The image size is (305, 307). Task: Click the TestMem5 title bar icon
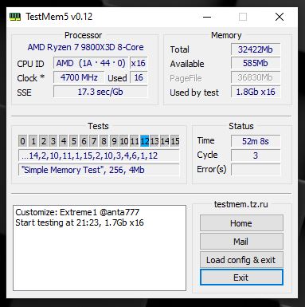click(x=15, y=17)
